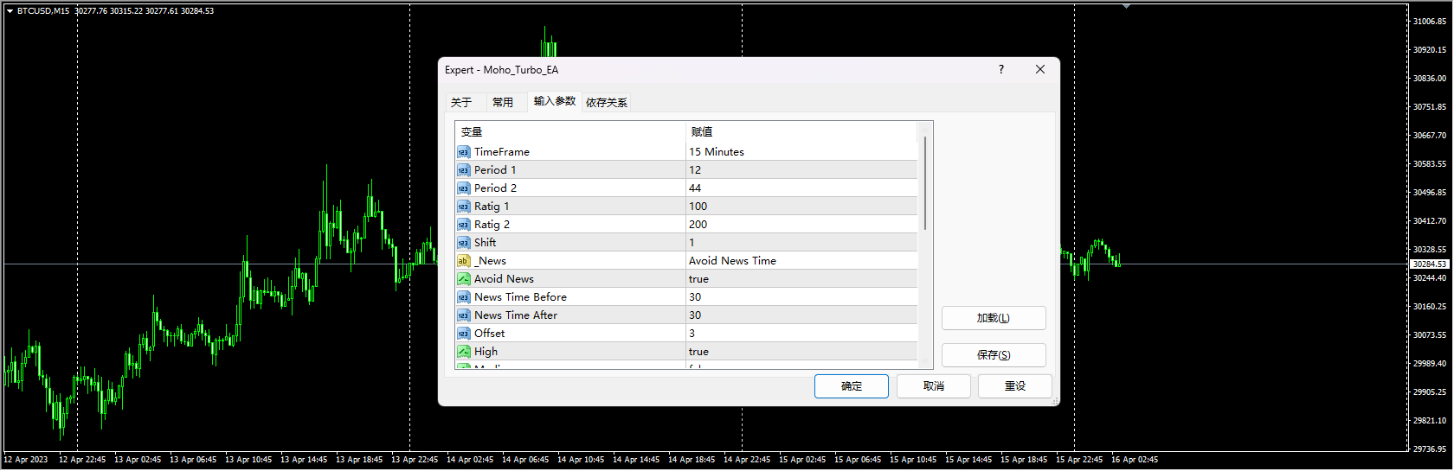Click the High boolean icon
The image size is (1454, 471).
point(463,352)
